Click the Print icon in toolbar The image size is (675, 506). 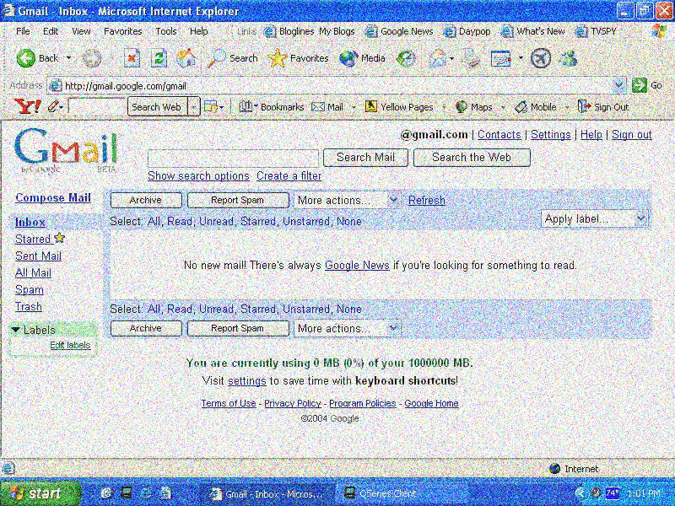pos(472,58)
